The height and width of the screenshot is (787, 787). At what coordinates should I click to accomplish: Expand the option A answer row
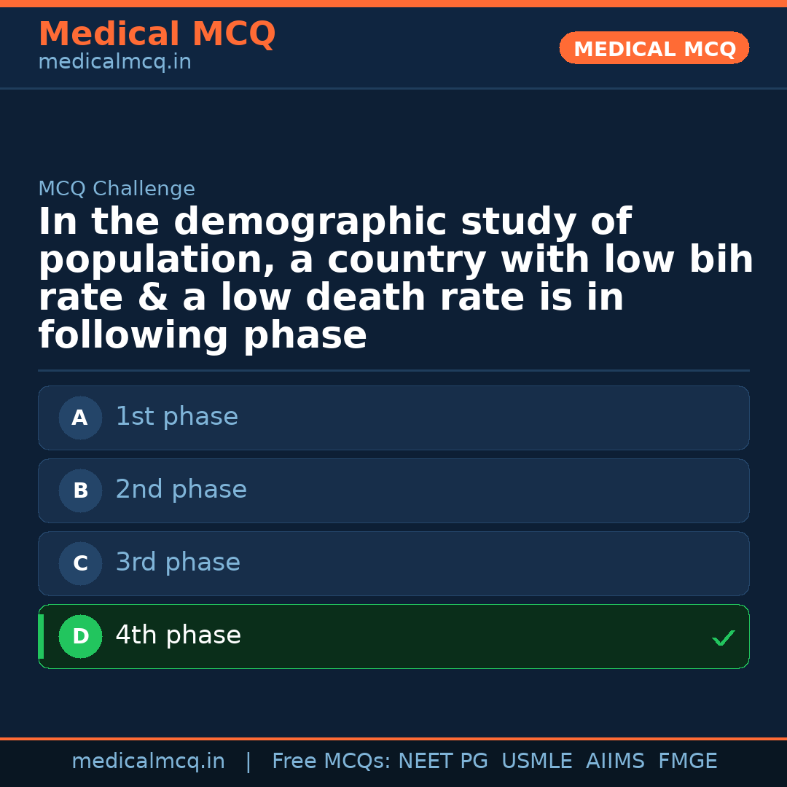coord(393,418)
